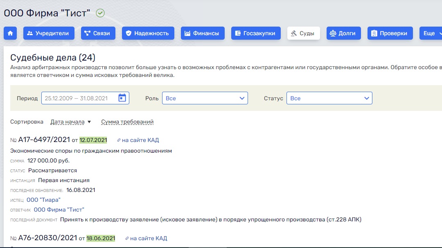Go to the Надежность tab
Screen dimensions: 442x248
[x=148, y=33]
